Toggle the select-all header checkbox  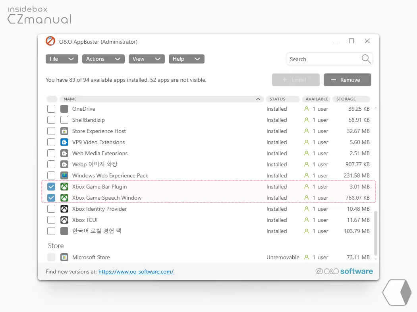click(x=52, y=99)
